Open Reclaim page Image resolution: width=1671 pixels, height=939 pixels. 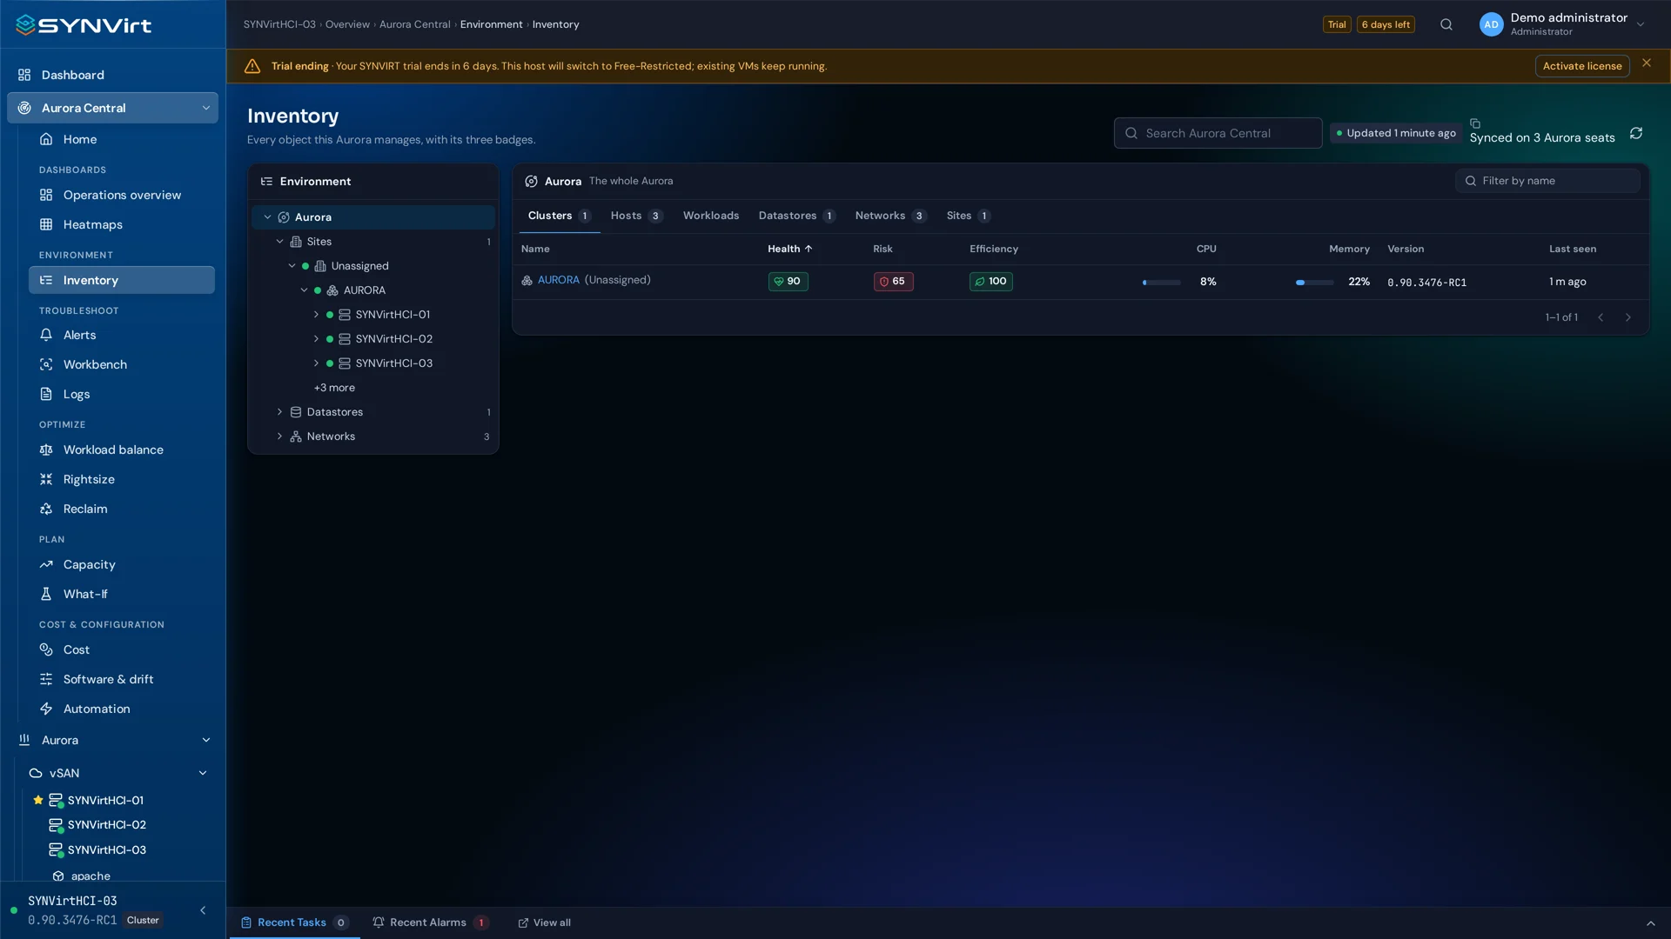point(122,509)
